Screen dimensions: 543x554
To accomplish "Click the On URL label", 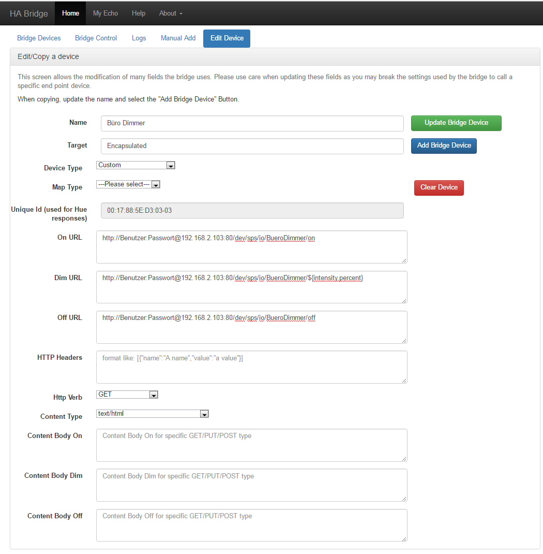I will click(x=69, y=238).
